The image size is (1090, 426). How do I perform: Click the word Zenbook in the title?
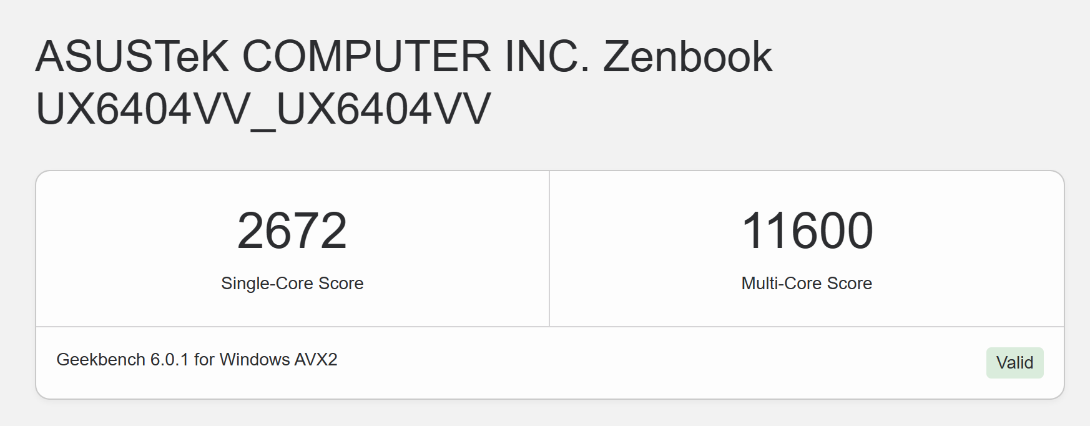[x=687, y=57]
